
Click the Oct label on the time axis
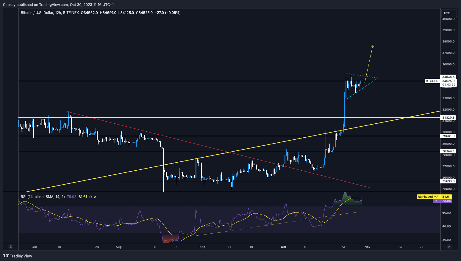[283, 247]
